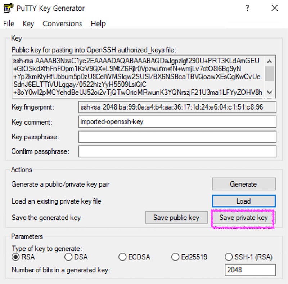Image resolution: width=288 pixels, height=284 pixels.
Task: Click 'Save the generated key' text
Action: 46,218
